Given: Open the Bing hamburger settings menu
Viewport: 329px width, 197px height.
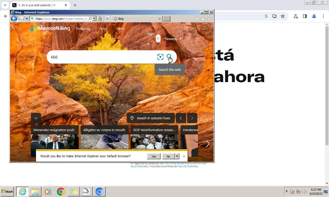Looking at the screenshot, I should pyautogui.click(x=188, y=39).
